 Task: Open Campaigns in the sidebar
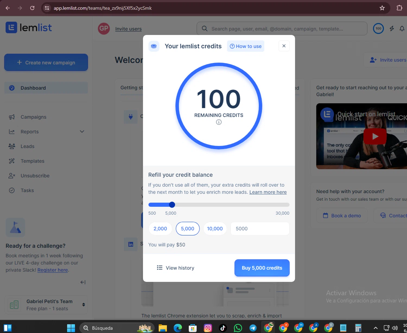coord(33,117)
